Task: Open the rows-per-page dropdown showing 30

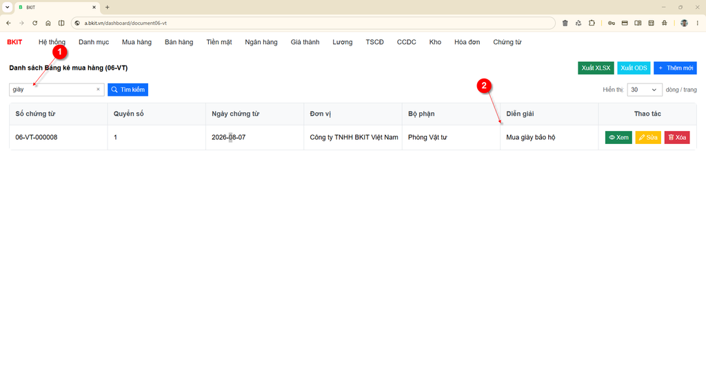Action: [x=645, y=90]
